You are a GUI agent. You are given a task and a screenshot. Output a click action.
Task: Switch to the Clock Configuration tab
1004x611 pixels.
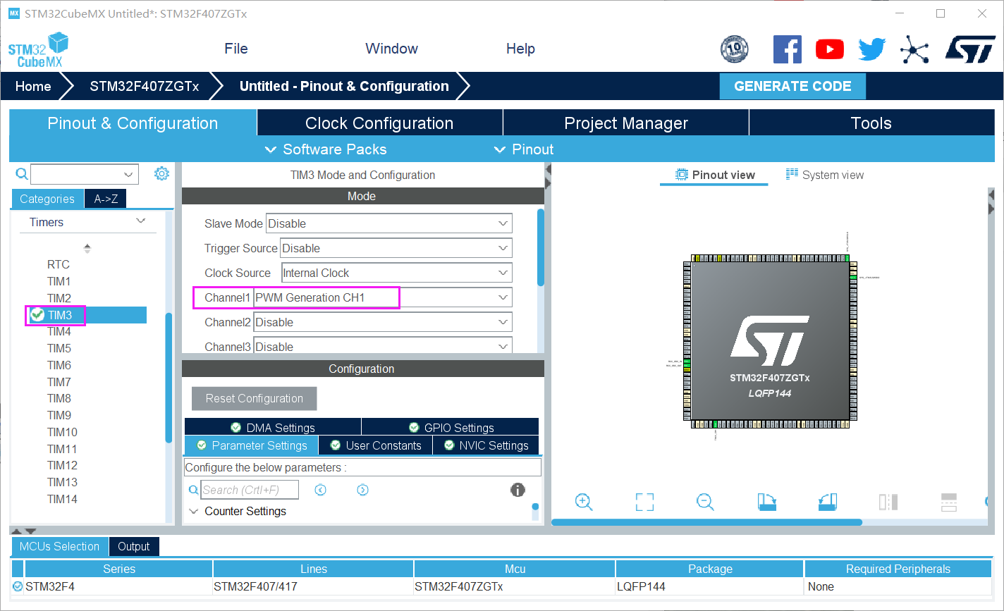(379, 123)
